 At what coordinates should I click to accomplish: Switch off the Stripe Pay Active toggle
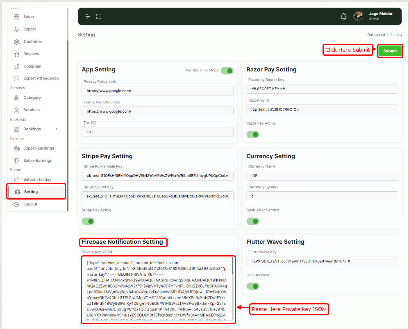coord(88,221)
